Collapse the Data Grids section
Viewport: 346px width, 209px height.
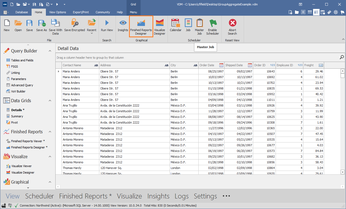pyautogui.click(x=50, y=101)
